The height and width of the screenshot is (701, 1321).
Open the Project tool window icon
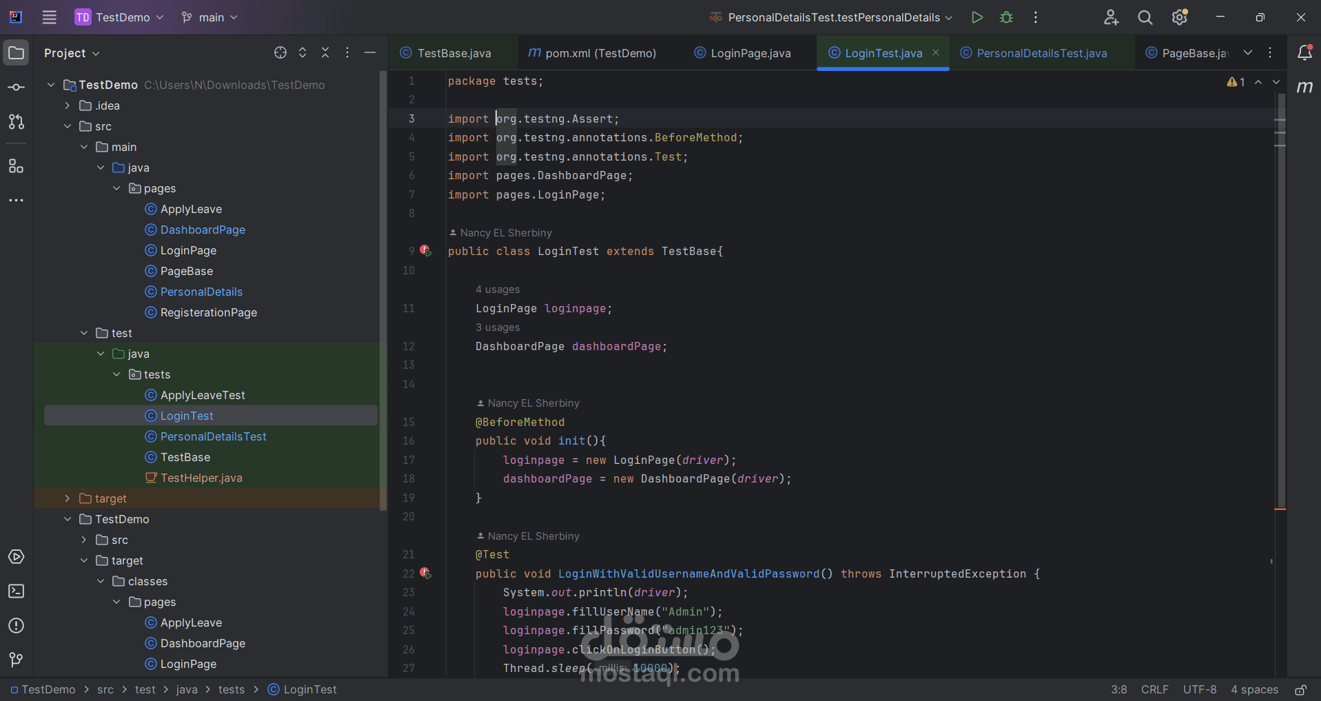tap(17, 53)
